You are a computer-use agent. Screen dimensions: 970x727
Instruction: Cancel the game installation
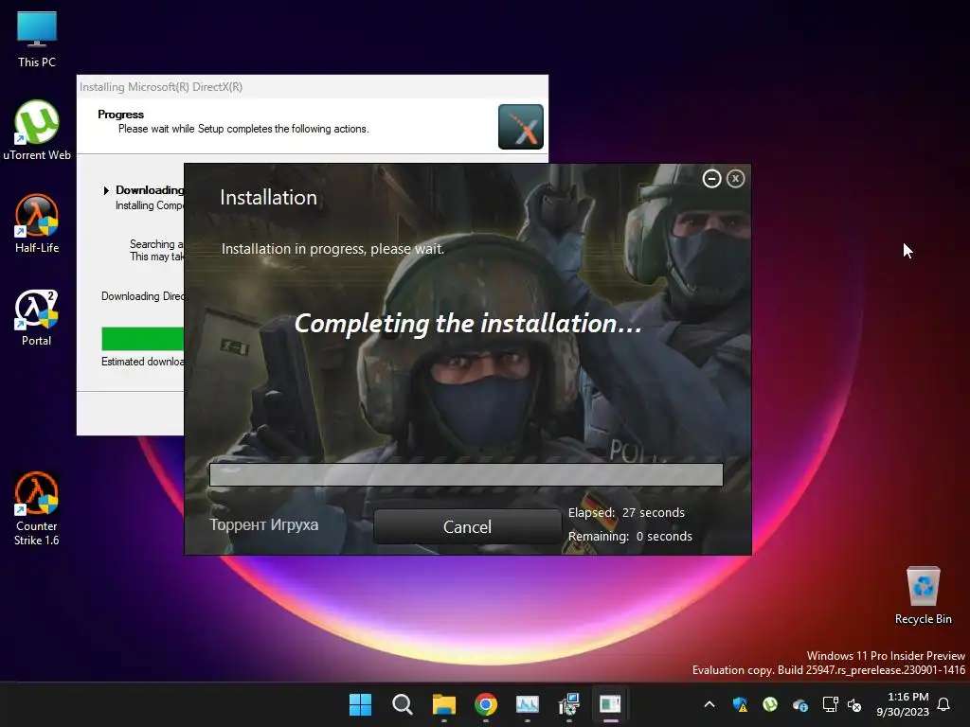(x=467, y=526)
